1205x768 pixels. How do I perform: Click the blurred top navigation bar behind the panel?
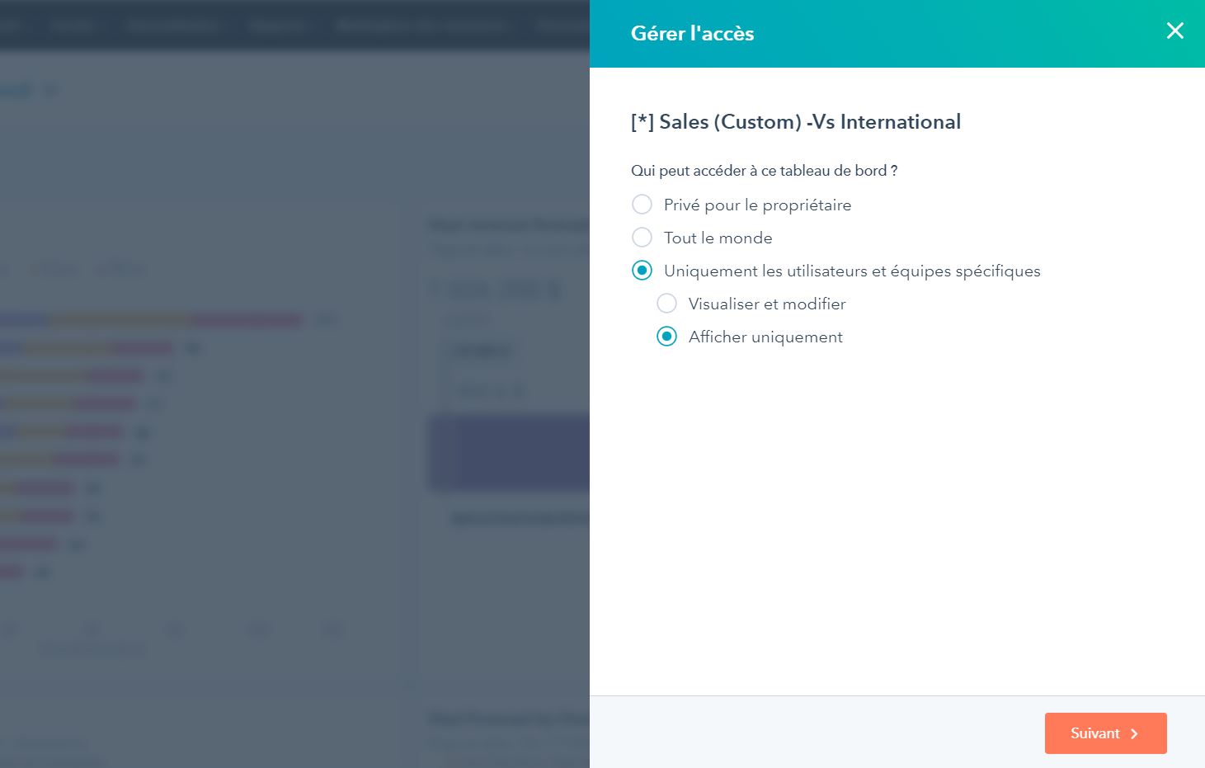[x=289, y=25]
